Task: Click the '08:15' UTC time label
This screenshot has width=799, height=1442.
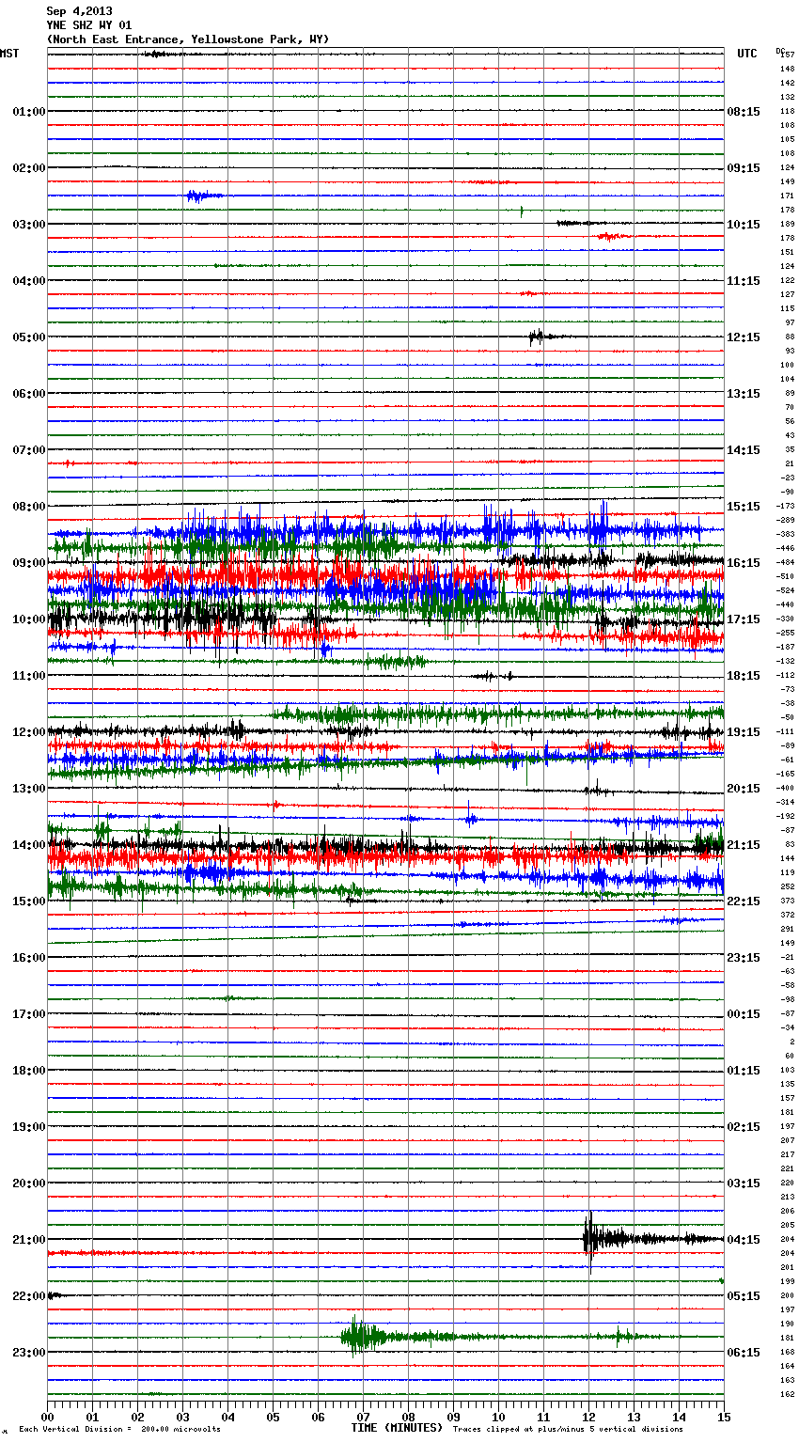Action: coord(744,112)
